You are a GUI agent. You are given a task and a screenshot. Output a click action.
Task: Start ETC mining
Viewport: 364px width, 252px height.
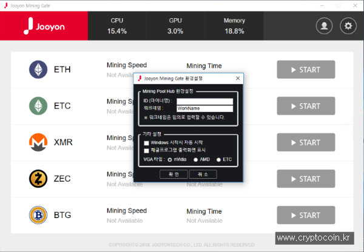point(306,106)
